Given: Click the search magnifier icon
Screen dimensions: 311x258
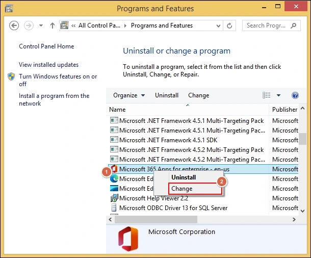Looking at the screenshot, I should tap(293, 25).
